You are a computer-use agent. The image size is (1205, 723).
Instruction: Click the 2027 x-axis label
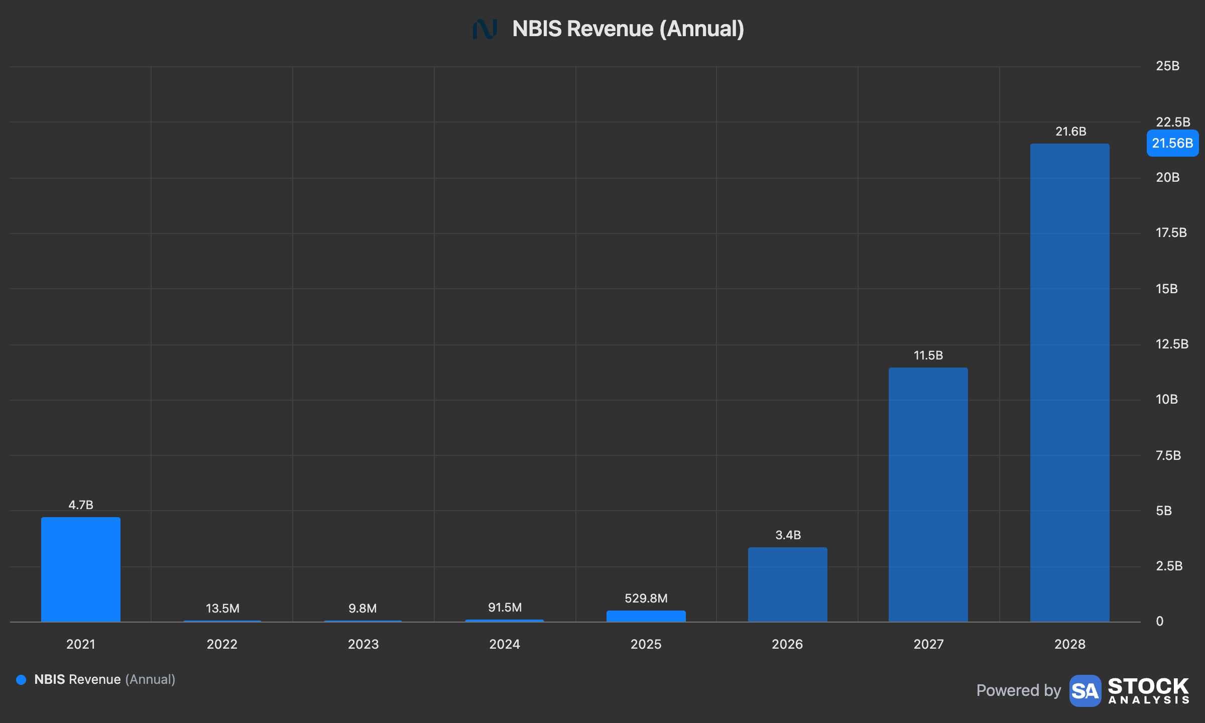coord(929,644)
